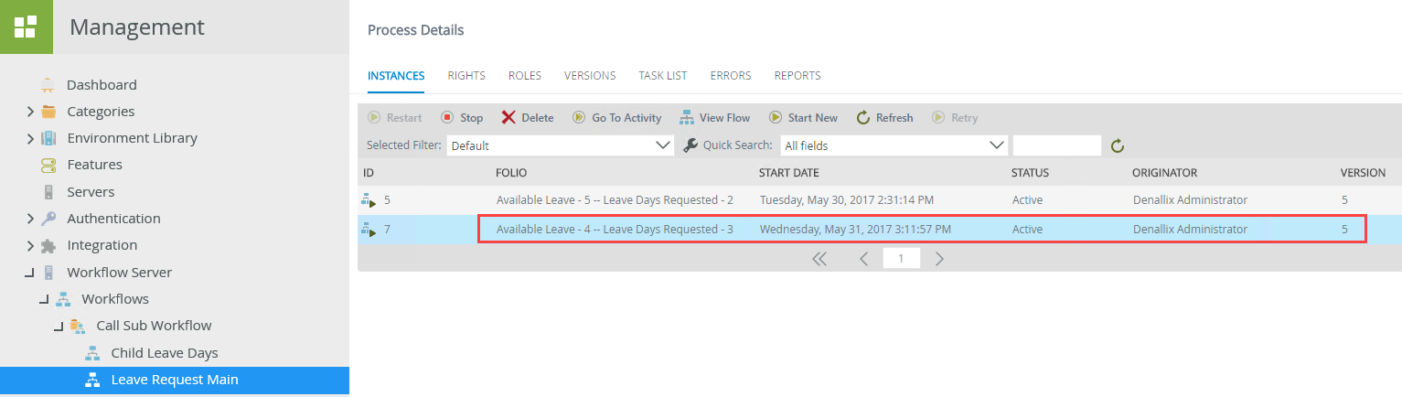Click the page number field
The width and height of the screenshot is (1402, 397).
(901, 259)
